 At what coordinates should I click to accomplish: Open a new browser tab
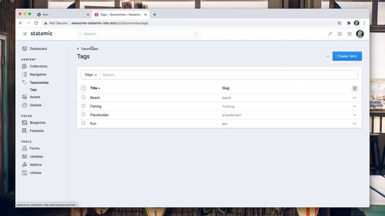[x=155, y=14]
